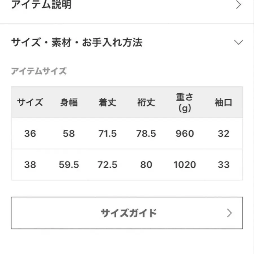Click the 着丈 column header
The height and width of the screenshot is (254, 254).
tap(107, 103)
